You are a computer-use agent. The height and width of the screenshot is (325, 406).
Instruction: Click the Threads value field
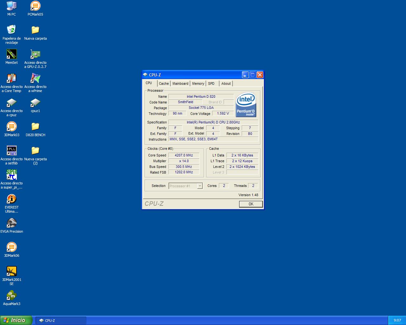[x=253, y=186]
